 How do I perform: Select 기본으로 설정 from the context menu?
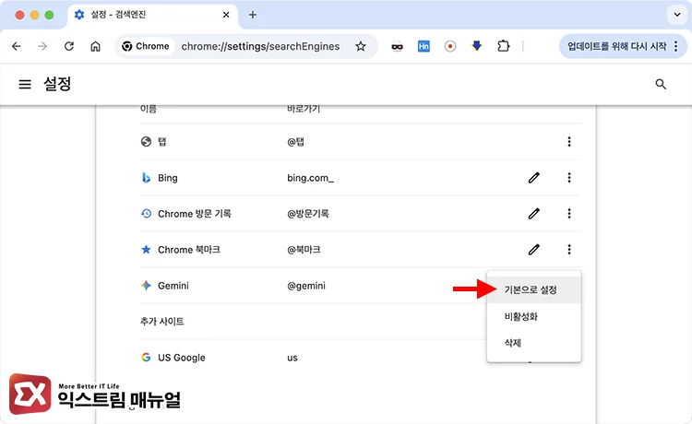(x=534, y=290)
